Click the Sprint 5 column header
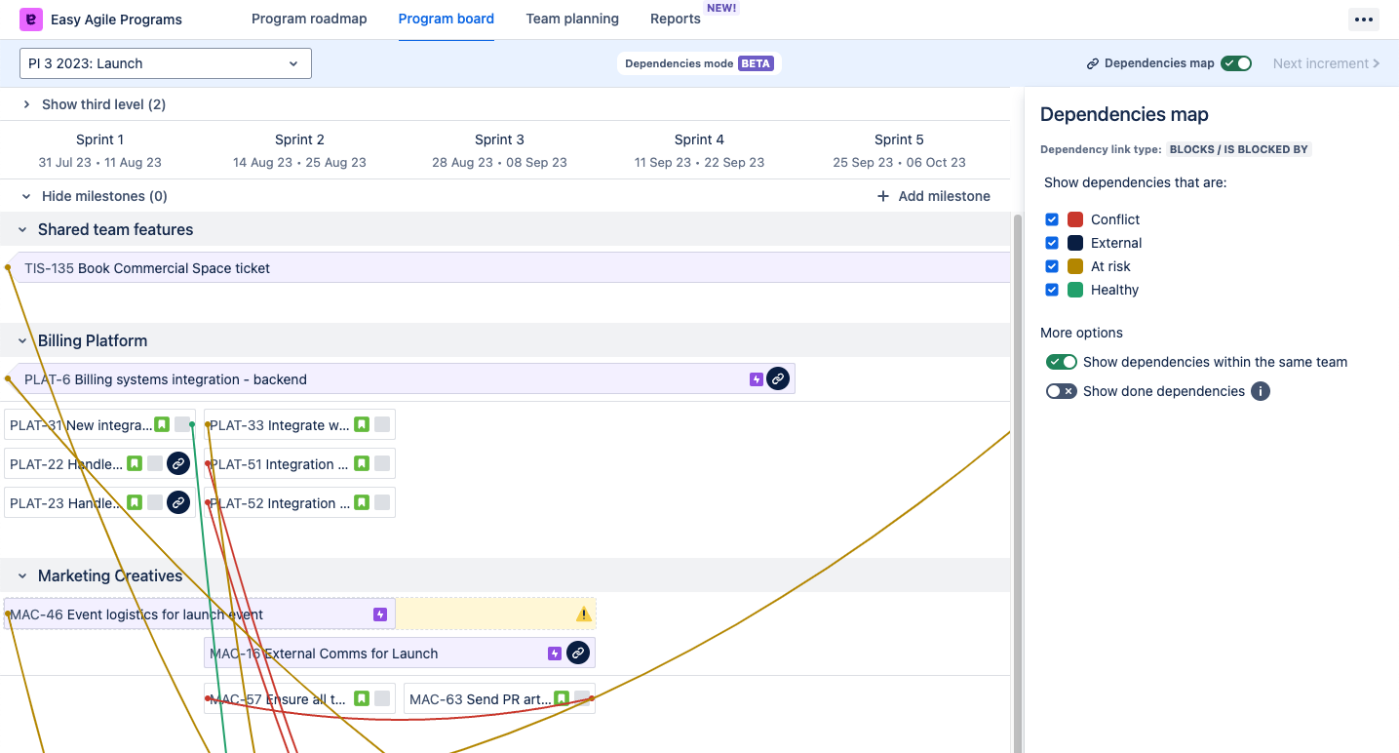This screenshot has width=1399, height=753. pyautogui.click(x=899, y=150)
